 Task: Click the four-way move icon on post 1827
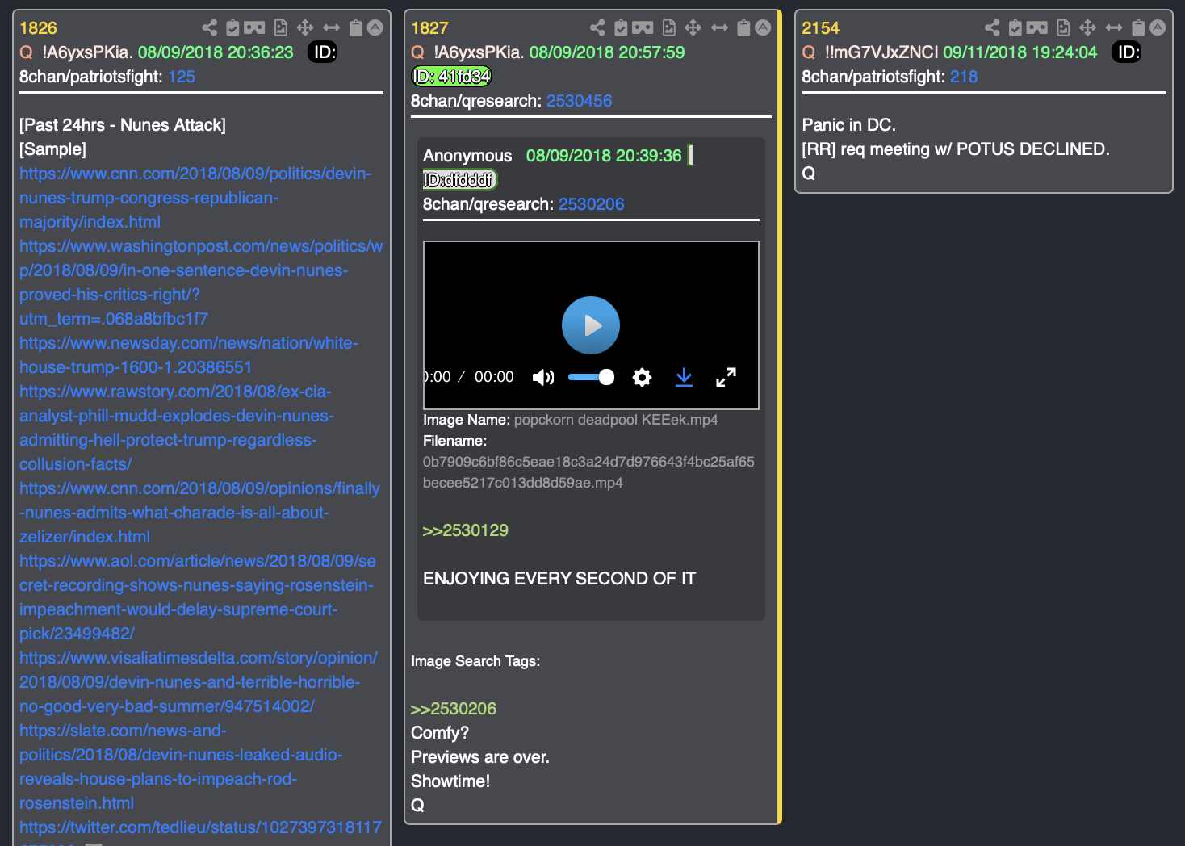click(693, 28)
